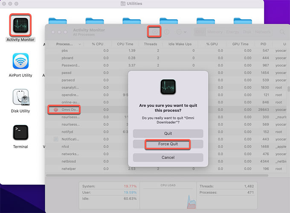Select the nfcd process

pyautogui.click(x=166, y=146)
